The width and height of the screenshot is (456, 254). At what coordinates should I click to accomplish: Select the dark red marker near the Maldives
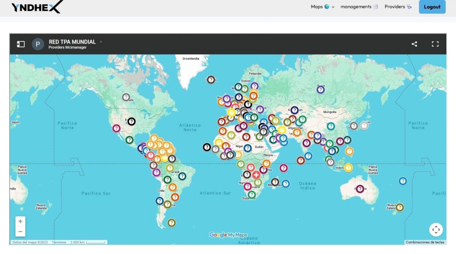pyautogui.click(x=301, y=161)
